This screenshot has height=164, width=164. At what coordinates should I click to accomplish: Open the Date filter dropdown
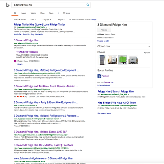pyautogui.click(x=33, y=20)
